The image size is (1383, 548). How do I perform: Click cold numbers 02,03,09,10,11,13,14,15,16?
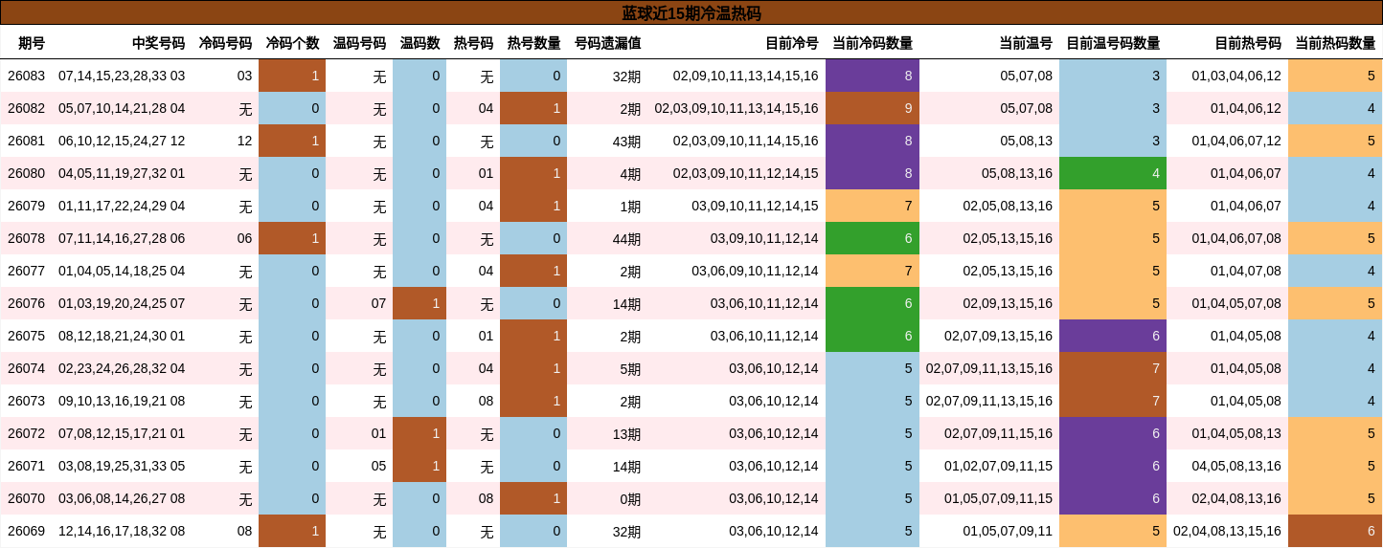point(737,108)
